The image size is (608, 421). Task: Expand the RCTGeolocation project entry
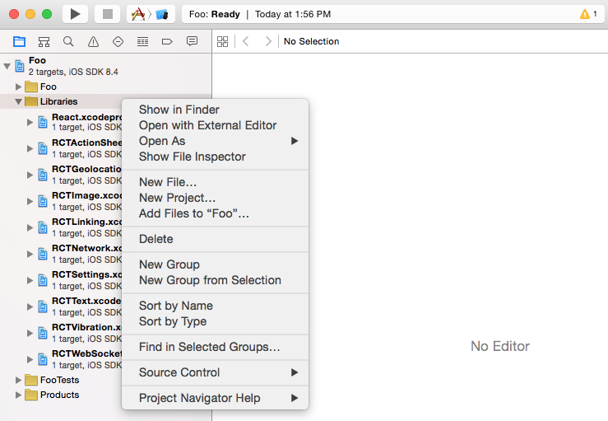pos(30,175)
